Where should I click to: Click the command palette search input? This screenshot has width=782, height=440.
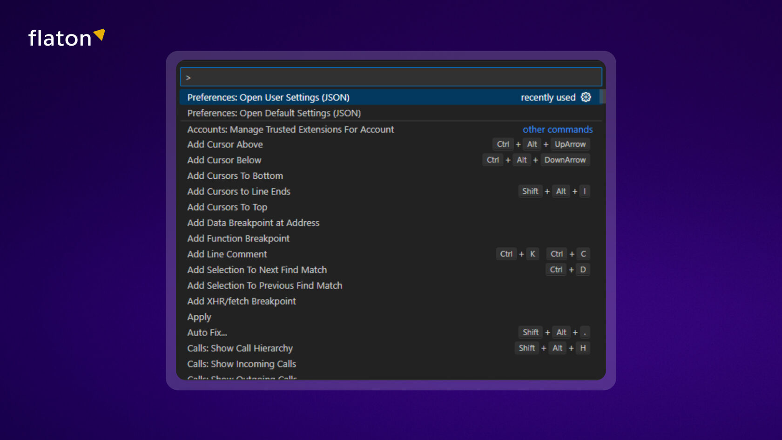[391, 77]
